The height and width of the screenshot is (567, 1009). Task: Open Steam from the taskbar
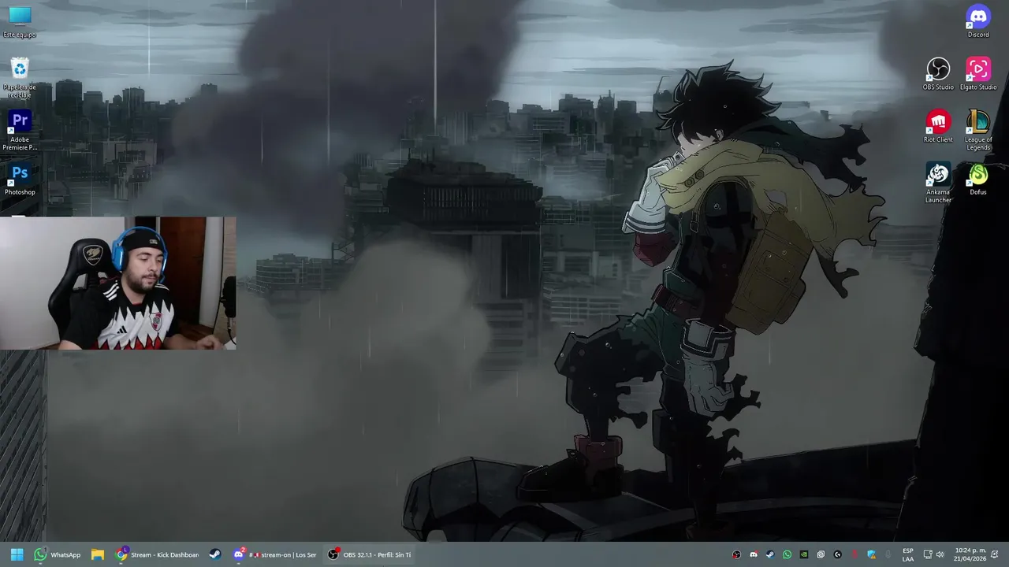coord(214,554)
